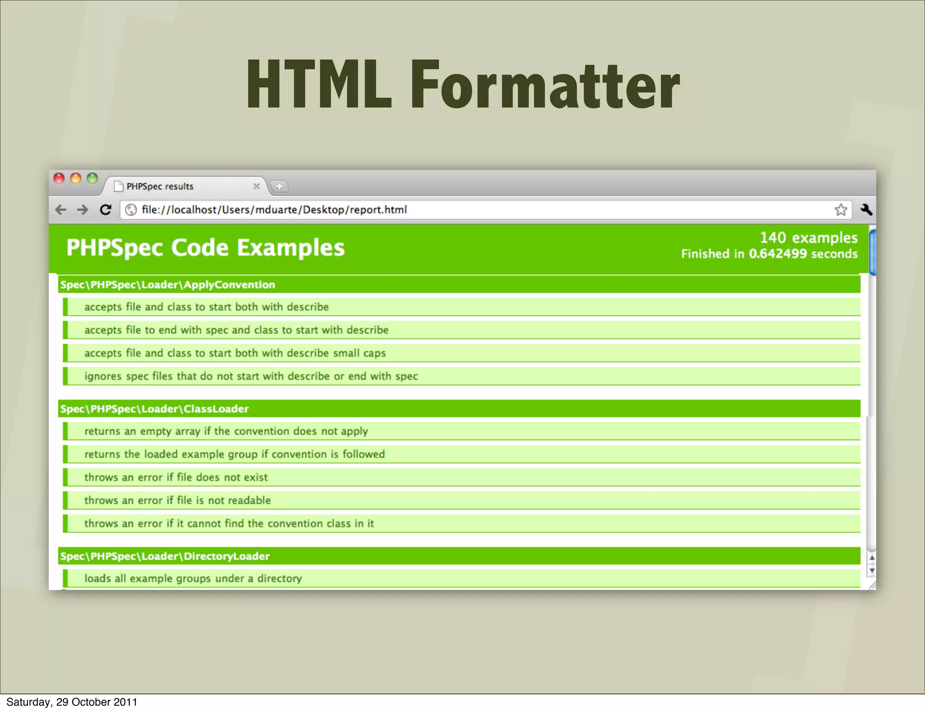Click the browser back arrow

61,210
